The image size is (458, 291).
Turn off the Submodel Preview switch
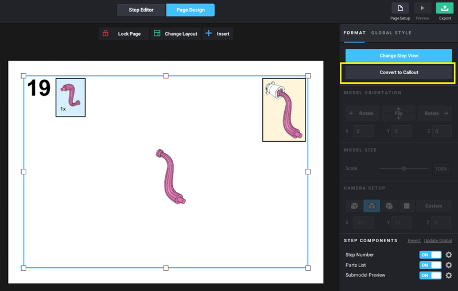430,276
